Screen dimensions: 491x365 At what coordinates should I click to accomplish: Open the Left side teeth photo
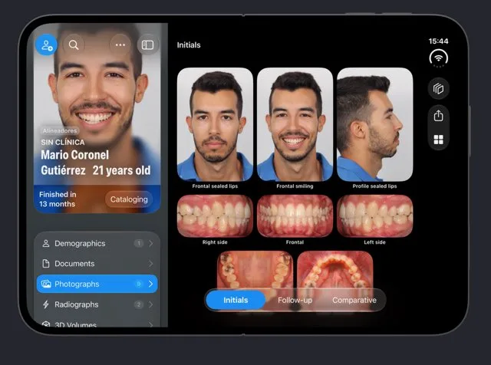(x=374, y=216)
